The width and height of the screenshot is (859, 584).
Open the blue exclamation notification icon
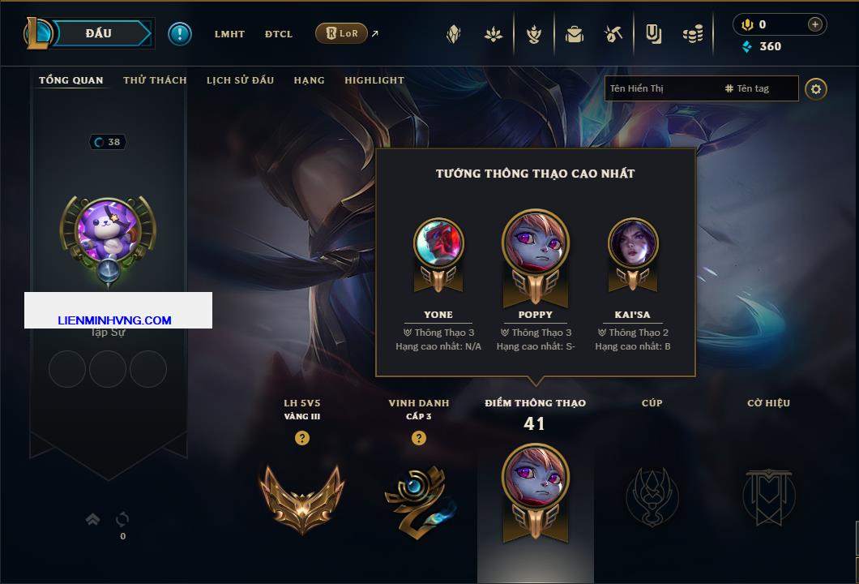(x=180, y=34)
